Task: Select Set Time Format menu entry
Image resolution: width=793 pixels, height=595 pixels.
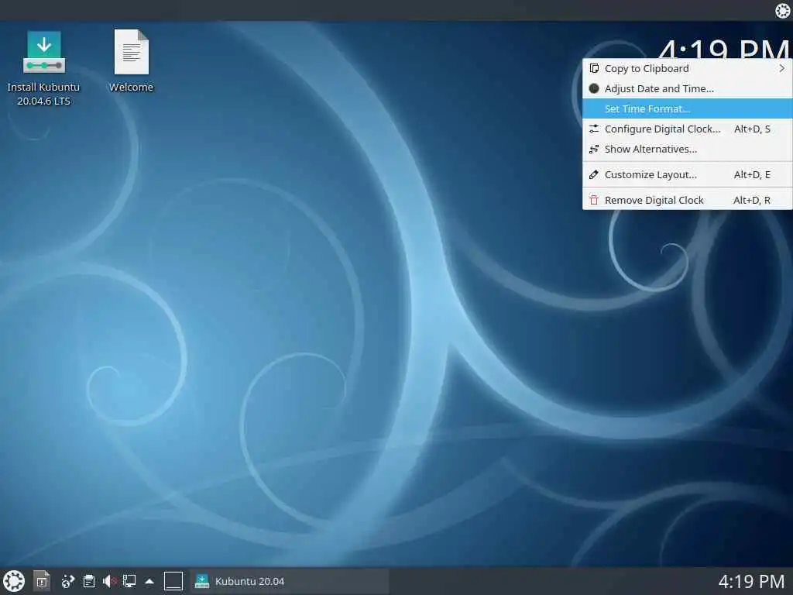Action: tap(688, 108)
